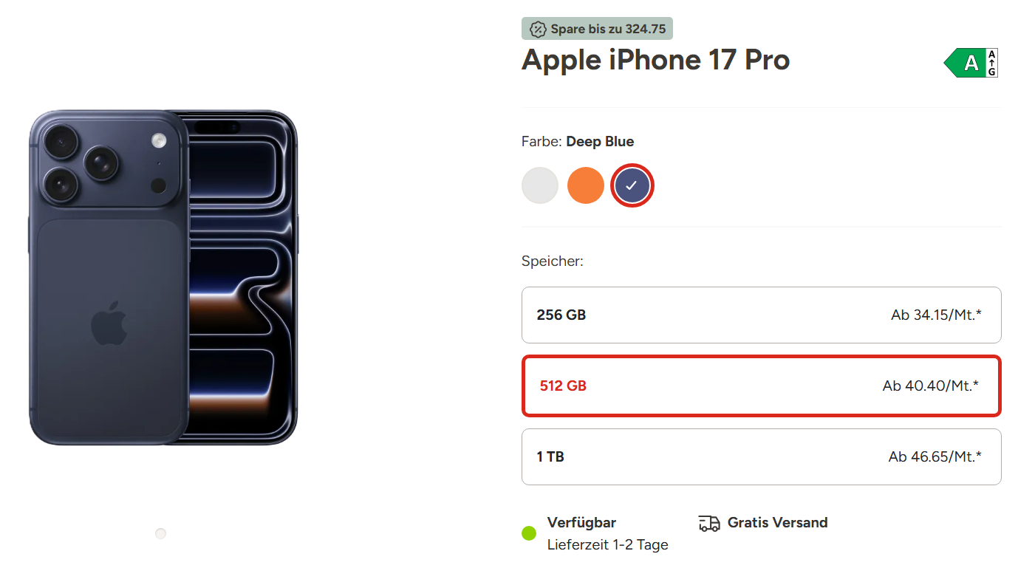
Task: Click the "Speicher:" section label
Action: click(552, 261)
